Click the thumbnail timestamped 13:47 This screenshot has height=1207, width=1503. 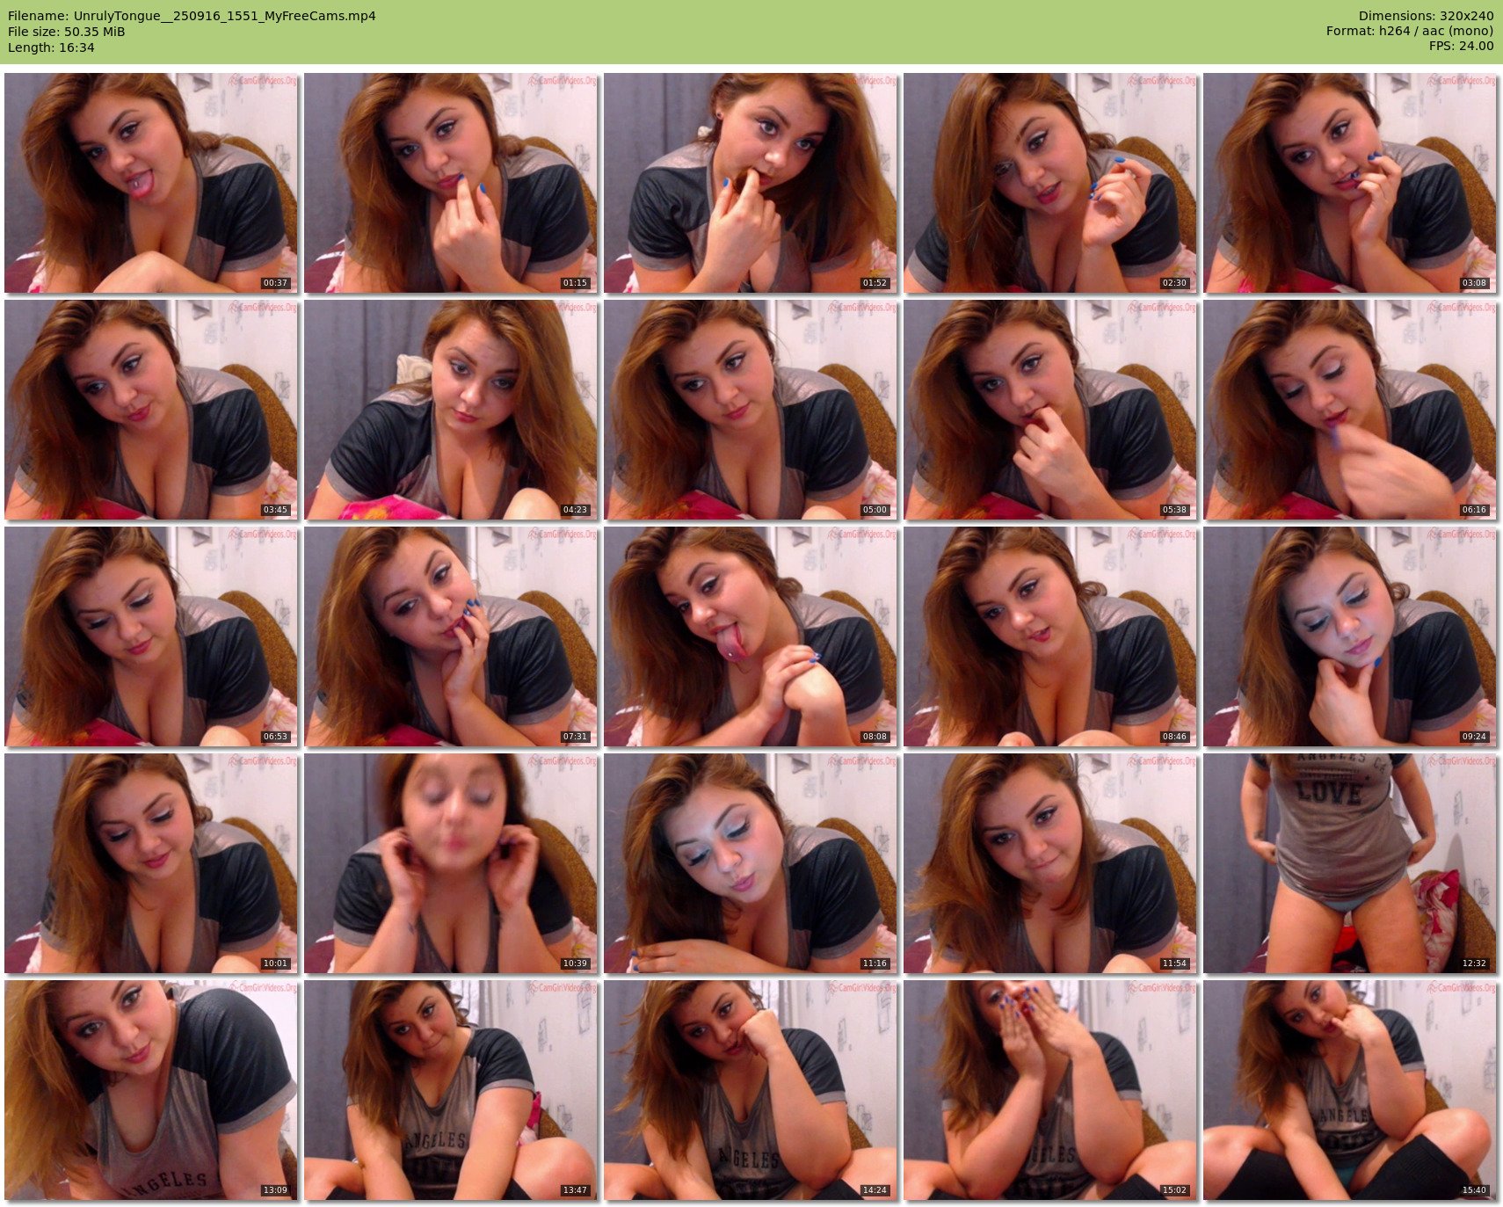pos(450,1090)
